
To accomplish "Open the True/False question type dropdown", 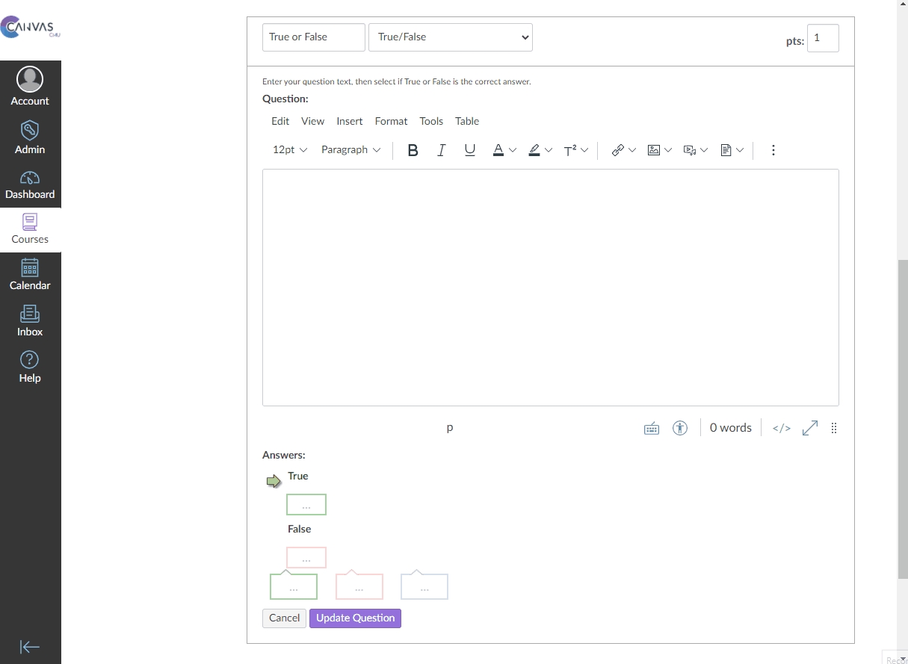I will click(x=450, y=37).
